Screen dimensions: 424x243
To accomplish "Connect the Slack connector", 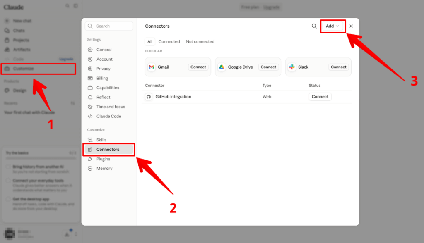I will point(339,67).
